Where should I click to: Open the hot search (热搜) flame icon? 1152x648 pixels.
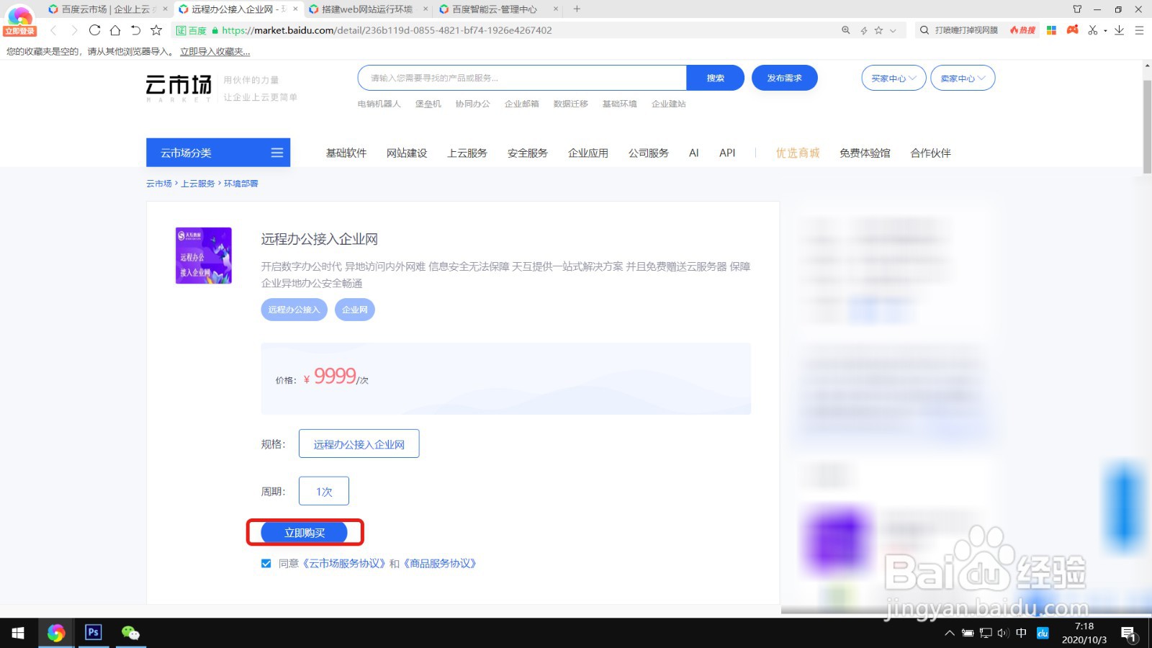pos(1022,30)
